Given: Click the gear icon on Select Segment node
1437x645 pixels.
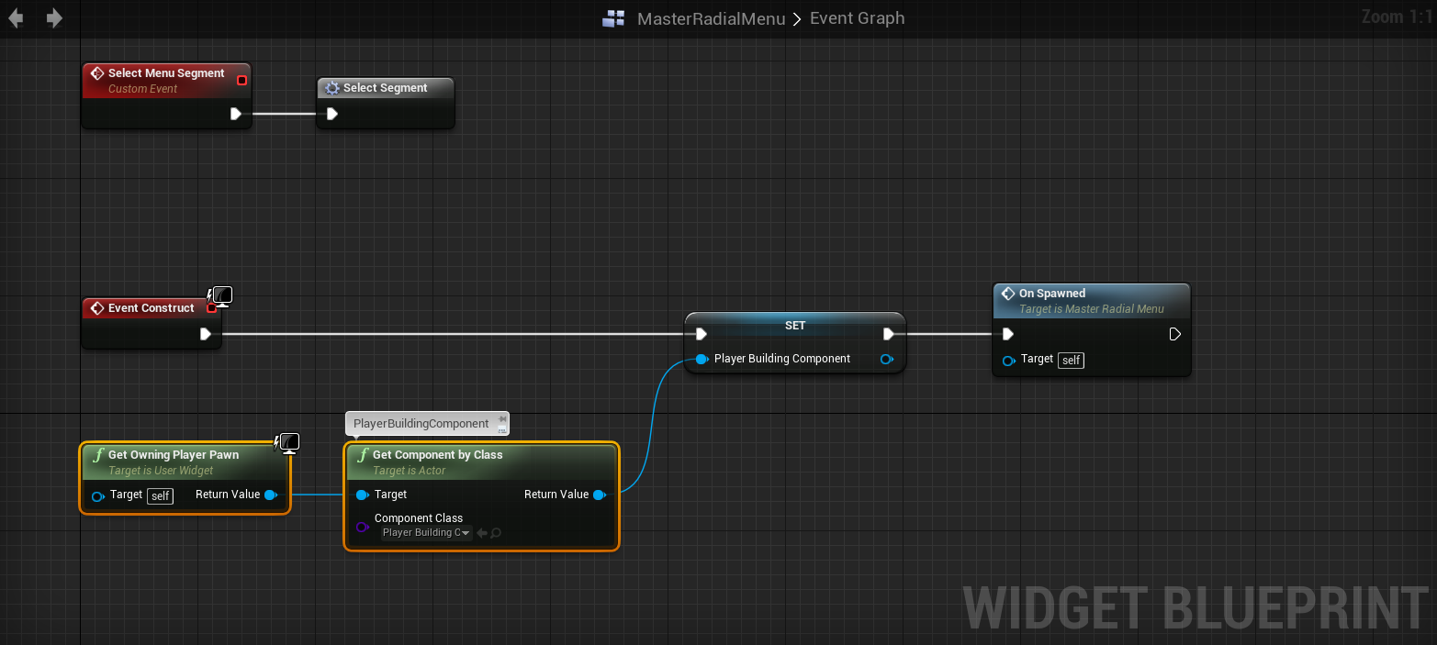Looking at the screenshot, I should [332, 88].
